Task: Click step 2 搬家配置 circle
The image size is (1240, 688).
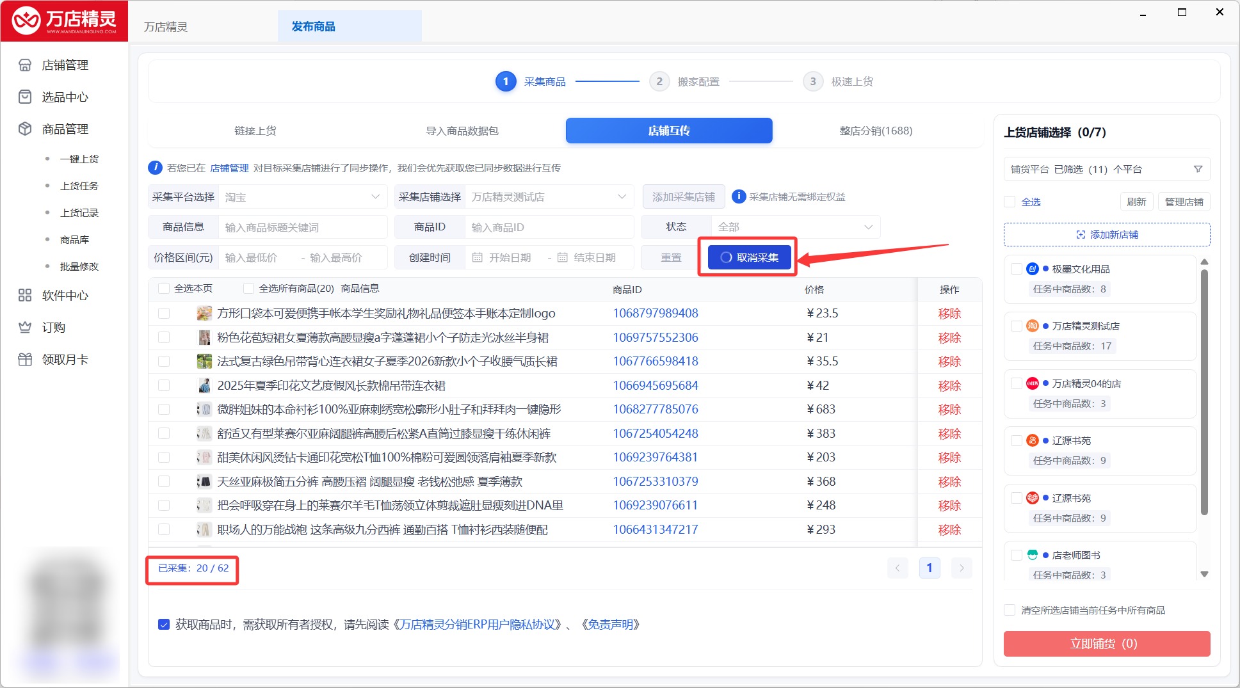Action: (x=659, y=81)
